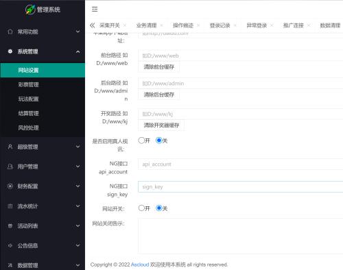Toggle the hamburger sidebar collapse icon
Viewport: 343px width, 270px height.
tap(95, 9)
